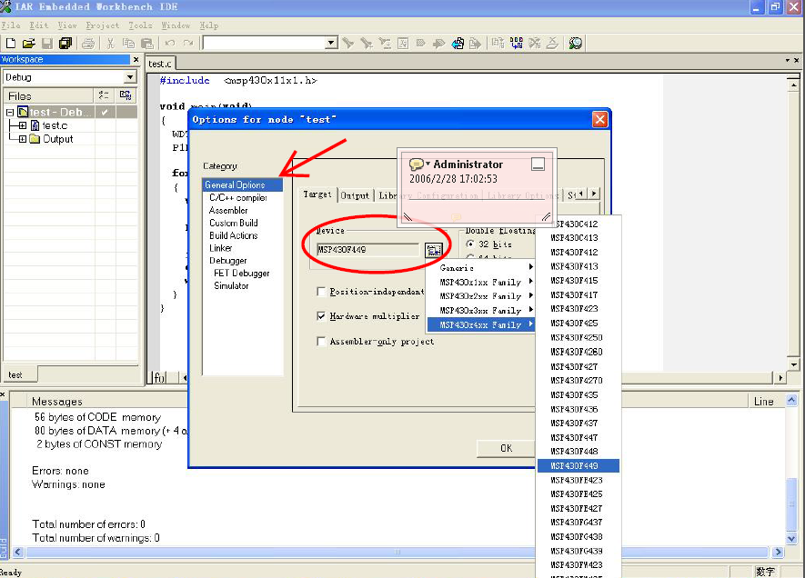The height and width of the screenshot is (578, 805).
Task: Click the Navigate Forward toolbar icon
Action: coord(476,44)
